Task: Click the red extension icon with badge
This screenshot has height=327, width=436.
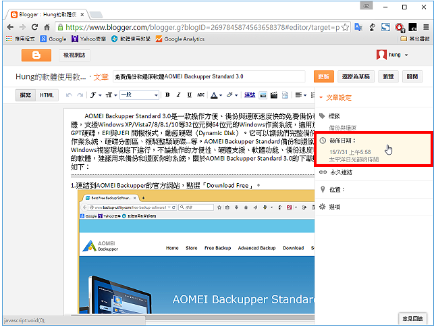Action: pos(400,27)
